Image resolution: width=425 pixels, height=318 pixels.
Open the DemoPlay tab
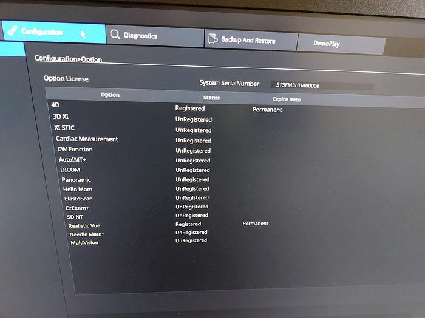[x=328, y=44]
